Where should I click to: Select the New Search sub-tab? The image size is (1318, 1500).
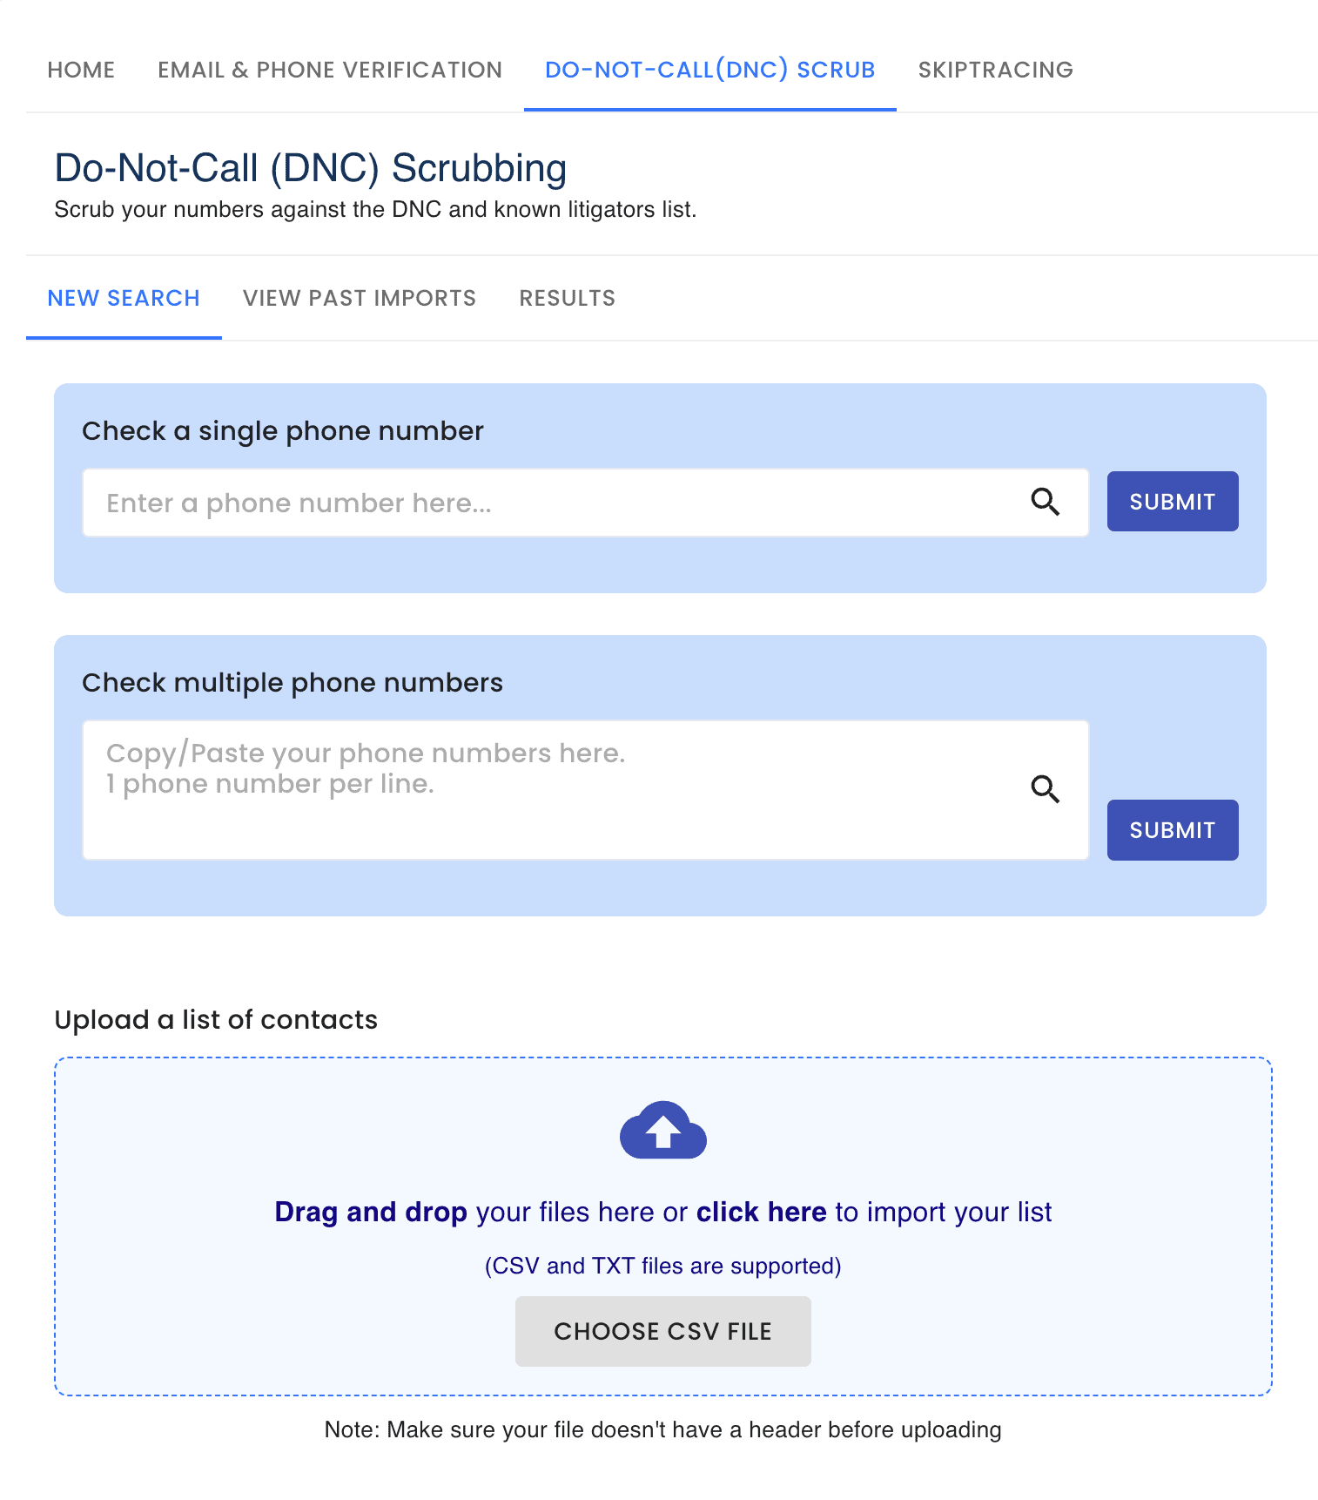124,298
